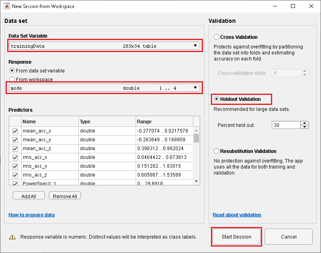Choose Holdout Validation radio button
This screenshot has height=253, width=321.
217,99
